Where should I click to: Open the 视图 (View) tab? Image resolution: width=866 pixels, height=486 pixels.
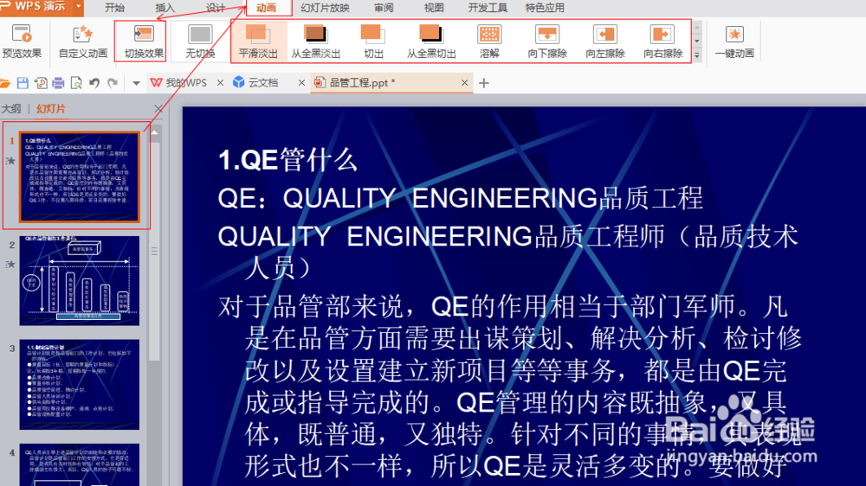pos(434,8)
